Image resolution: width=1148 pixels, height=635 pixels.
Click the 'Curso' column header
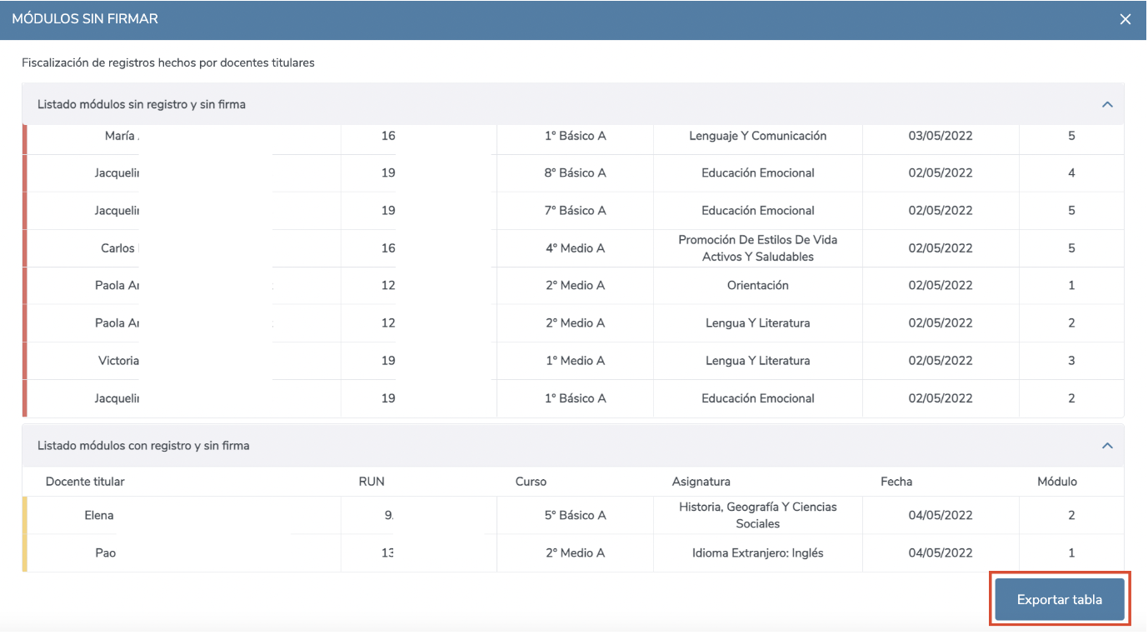tap(531, 482)
